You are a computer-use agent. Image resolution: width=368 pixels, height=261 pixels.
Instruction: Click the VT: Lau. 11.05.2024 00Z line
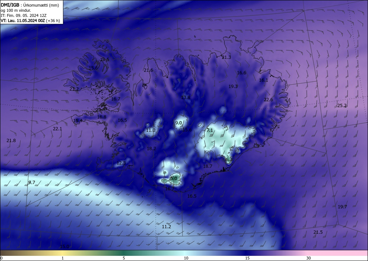point(30,21)
